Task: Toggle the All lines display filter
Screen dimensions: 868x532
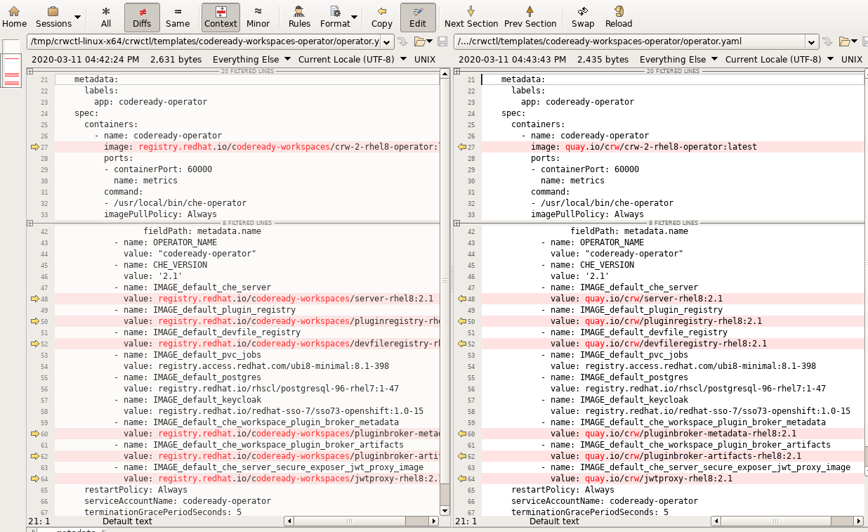Action: (x=106, y=17)
